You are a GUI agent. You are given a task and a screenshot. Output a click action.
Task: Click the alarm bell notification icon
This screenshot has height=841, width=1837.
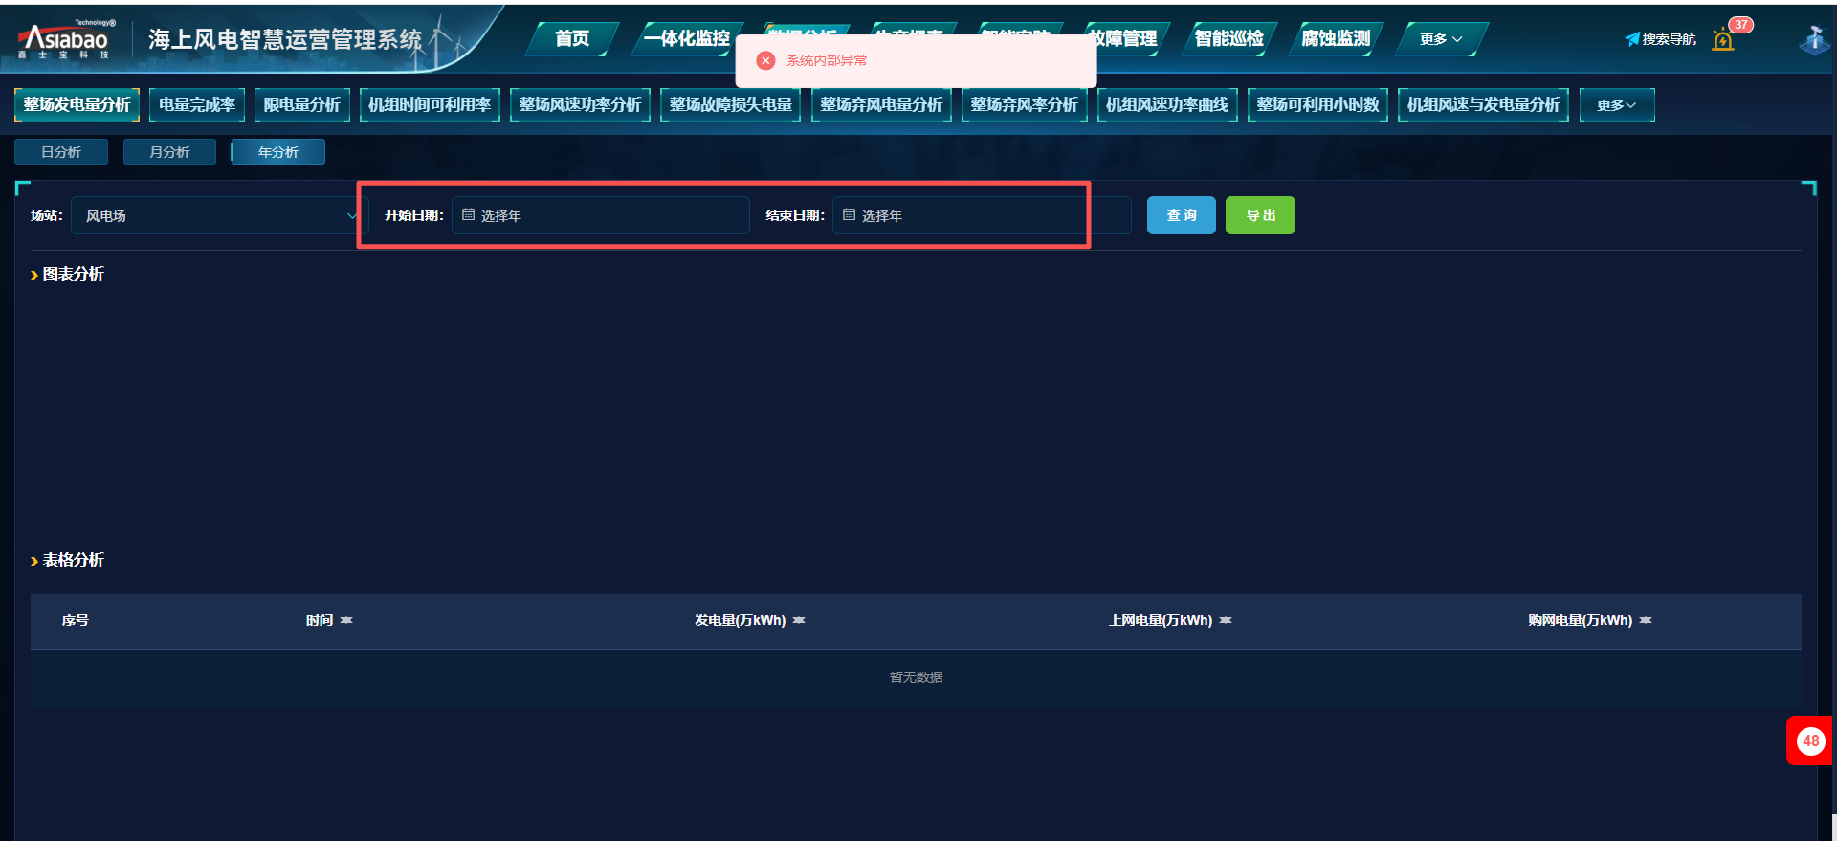pos(1723,40)
